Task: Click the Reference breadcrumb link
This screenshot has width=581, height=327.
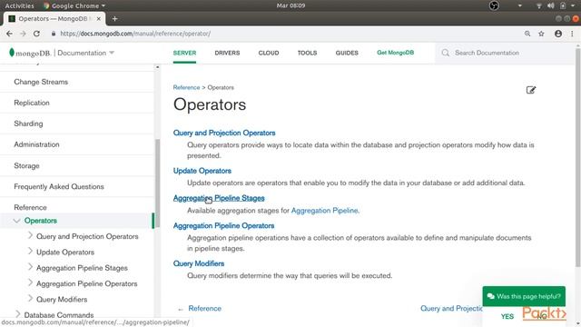Action: [186, 87]
